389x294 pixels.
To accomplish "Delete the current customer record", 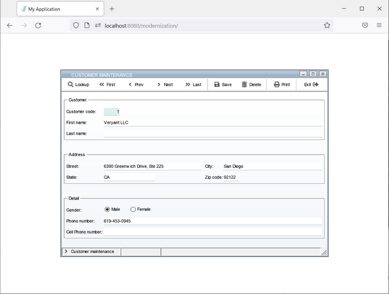I will 252,84.
